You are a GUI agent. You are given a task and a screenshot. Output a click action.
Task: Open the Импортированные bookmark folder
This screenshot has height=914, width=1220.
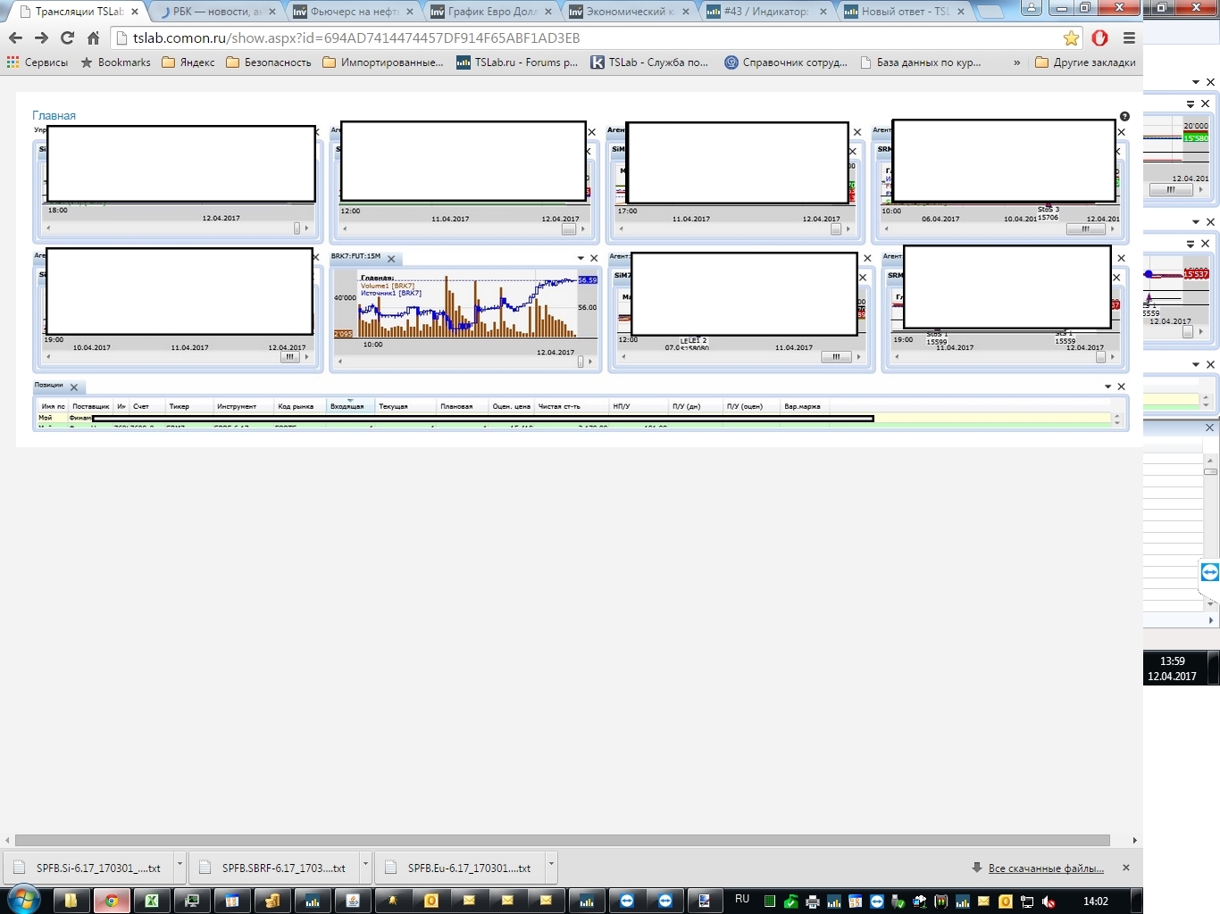point(383,62)
